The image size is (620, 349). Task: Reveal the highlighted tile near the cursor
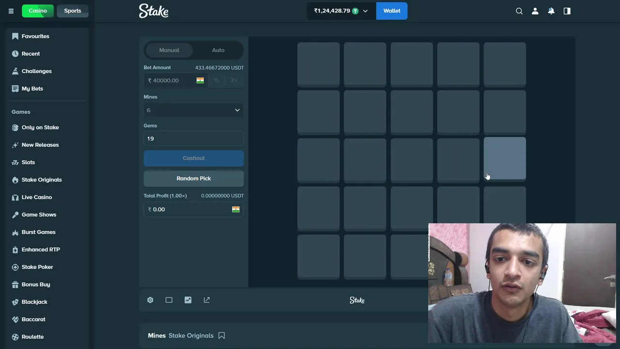pos(505,158)
